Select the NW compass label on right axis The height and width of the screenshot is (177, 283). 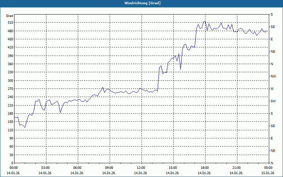(x=273, y=76)
